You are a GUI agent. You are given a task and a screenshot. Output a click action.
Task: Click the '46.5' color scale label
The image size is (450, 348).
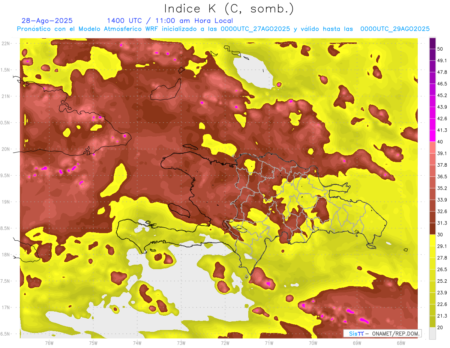point(442,84)
